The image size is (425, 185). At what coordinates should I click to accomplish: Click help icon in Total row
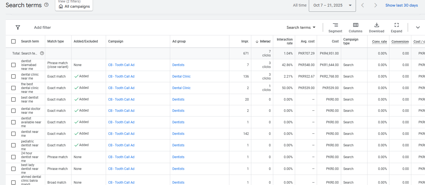click(42, 53)
